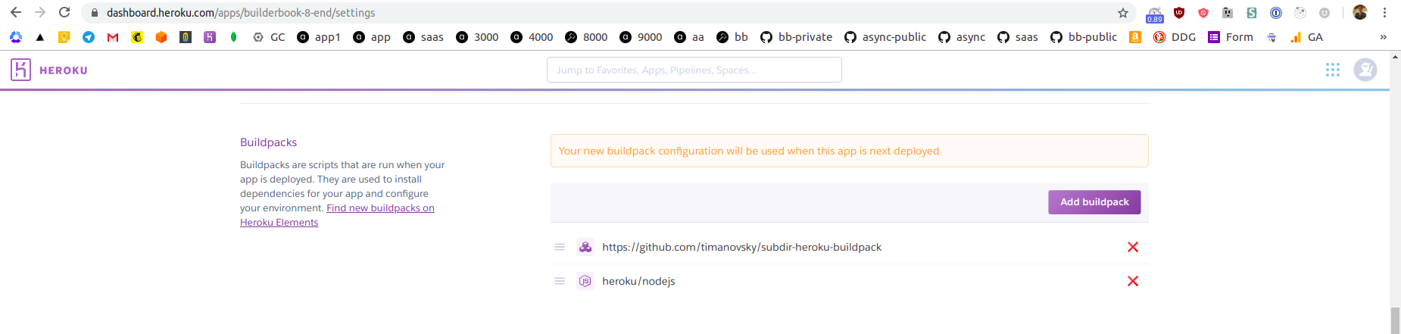Remove the subdir-heroku-buildpack buildpack
Image resolution: width=1401 pixels, height=334 pixels.
(x=1133, y=247)
